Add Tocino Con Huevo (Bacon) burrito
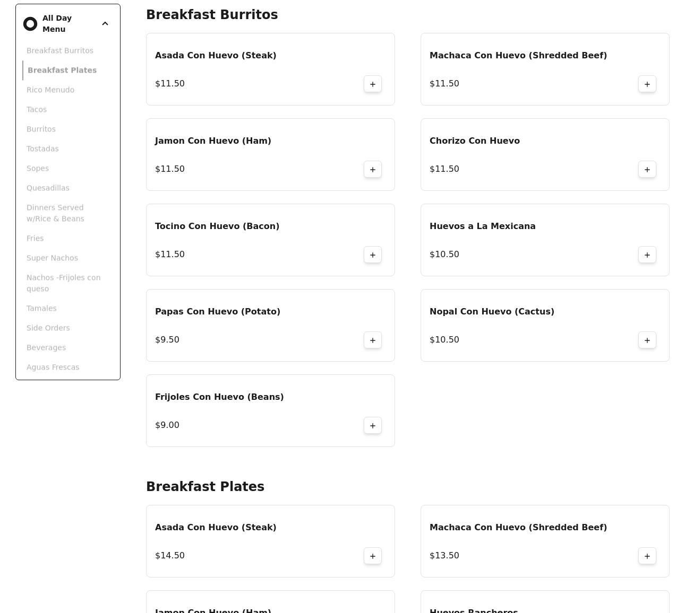Screen dimensions: 685x613 pos(372,255)
